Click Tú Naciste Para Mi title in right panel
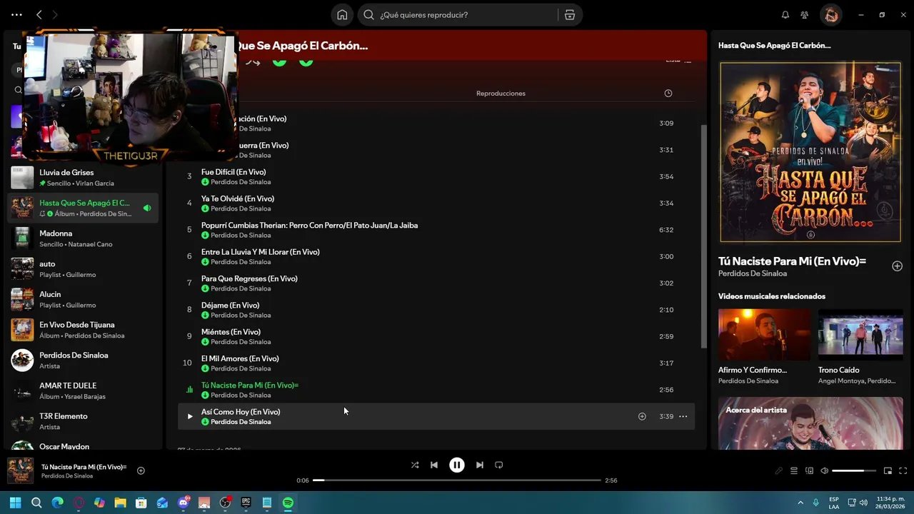 coord(792,261)
